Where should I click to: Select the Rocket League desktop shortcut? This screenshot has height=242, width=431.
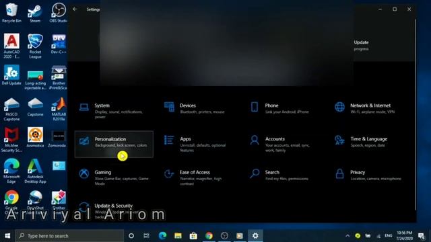click(x=35, y=46)
